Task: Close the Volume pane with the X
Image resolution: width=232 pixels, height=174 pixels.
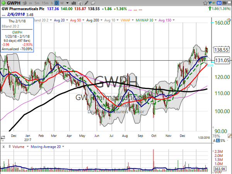Action: [3, 147]
